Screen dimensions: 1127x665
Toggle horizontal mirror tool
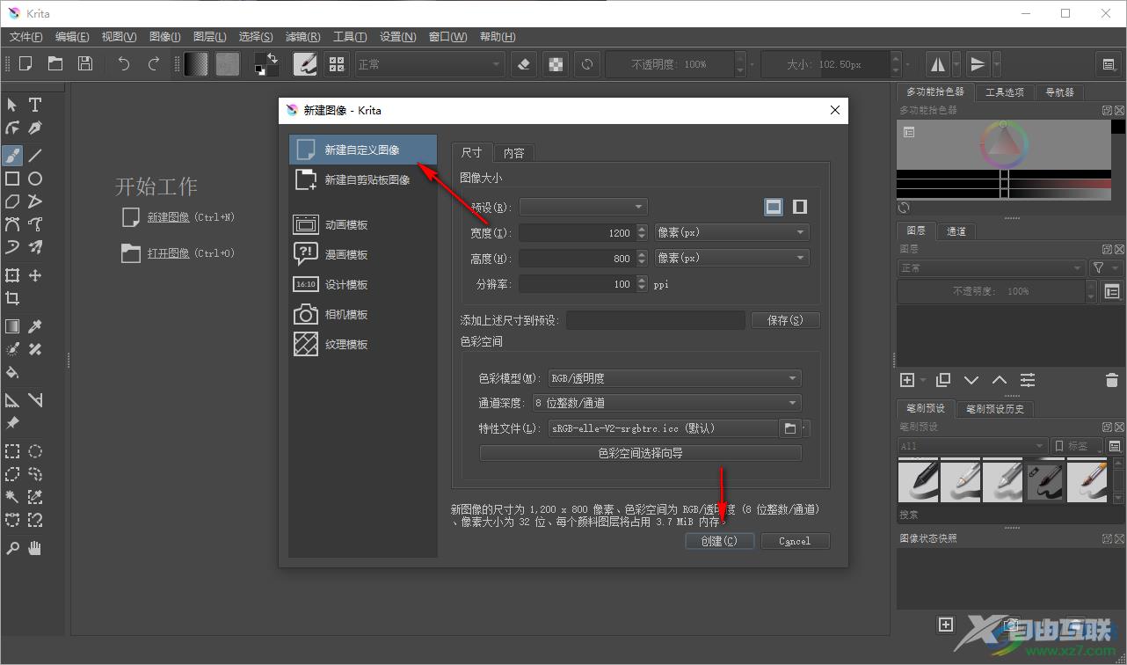(x=938, y=63)
